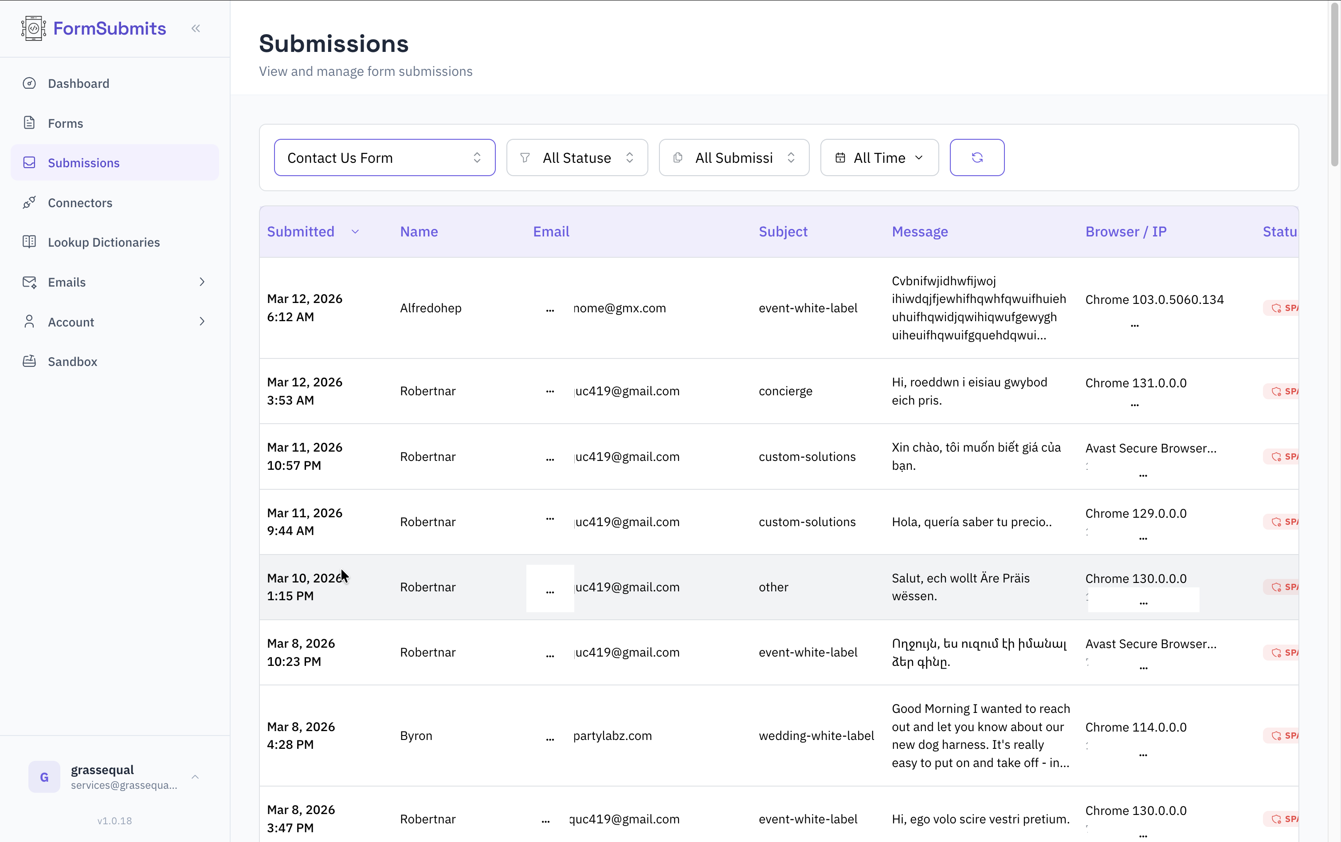This screenshot has width=1341, height=842.
Task: Expand the Emails sidebar submenu
Action: tap(201, 282)
